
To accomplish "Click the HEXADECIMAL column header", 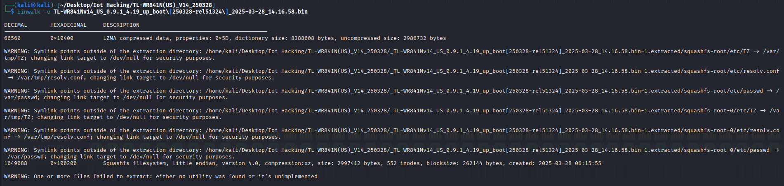I will tap(68, 25).
